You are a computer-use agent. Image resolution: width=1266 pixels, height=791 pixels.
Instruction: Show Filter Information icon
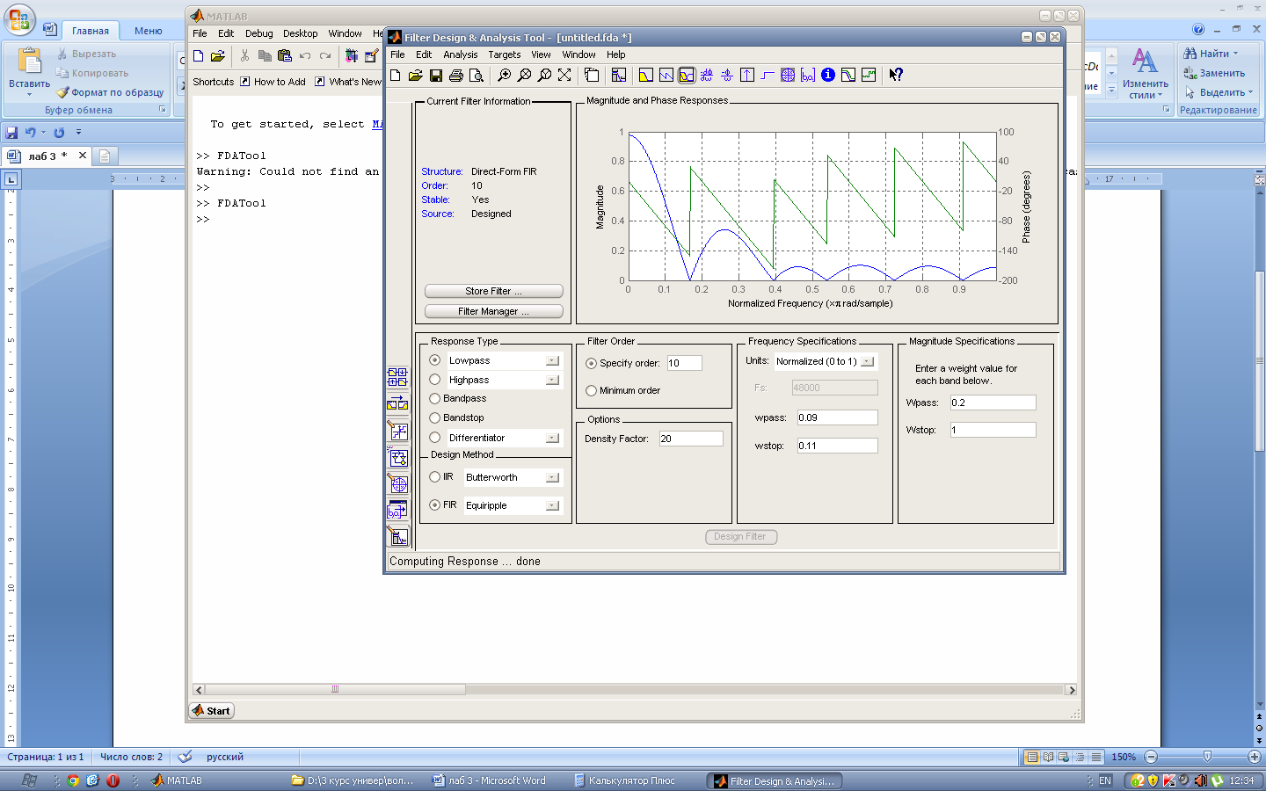[828, 76]
